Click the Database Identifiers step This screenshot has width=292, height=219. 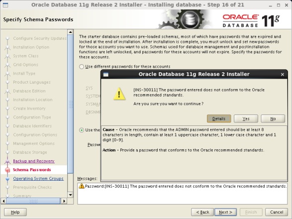32,126
